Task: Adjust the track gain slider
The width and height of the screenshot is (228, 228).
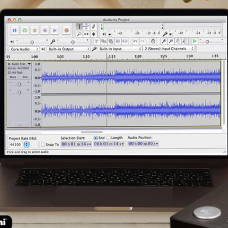Action: [x=19, y=84]
